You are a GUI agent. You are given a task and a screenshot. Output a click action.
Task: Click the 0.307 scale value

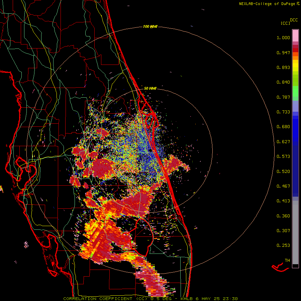(x=283, y=231)
